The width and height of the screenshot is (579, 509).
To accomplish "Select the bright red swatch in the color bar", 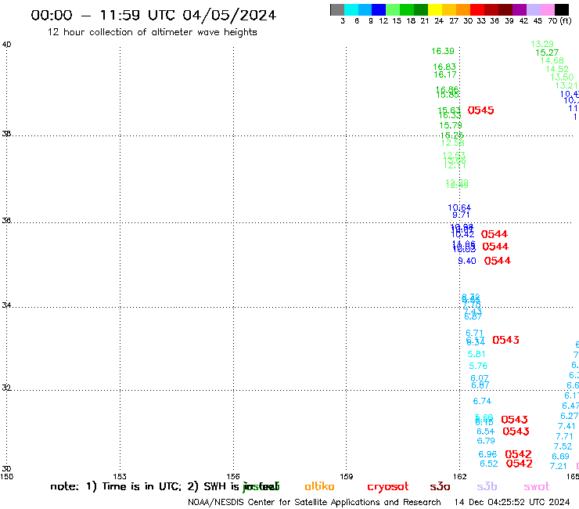I will pos(477,9).
